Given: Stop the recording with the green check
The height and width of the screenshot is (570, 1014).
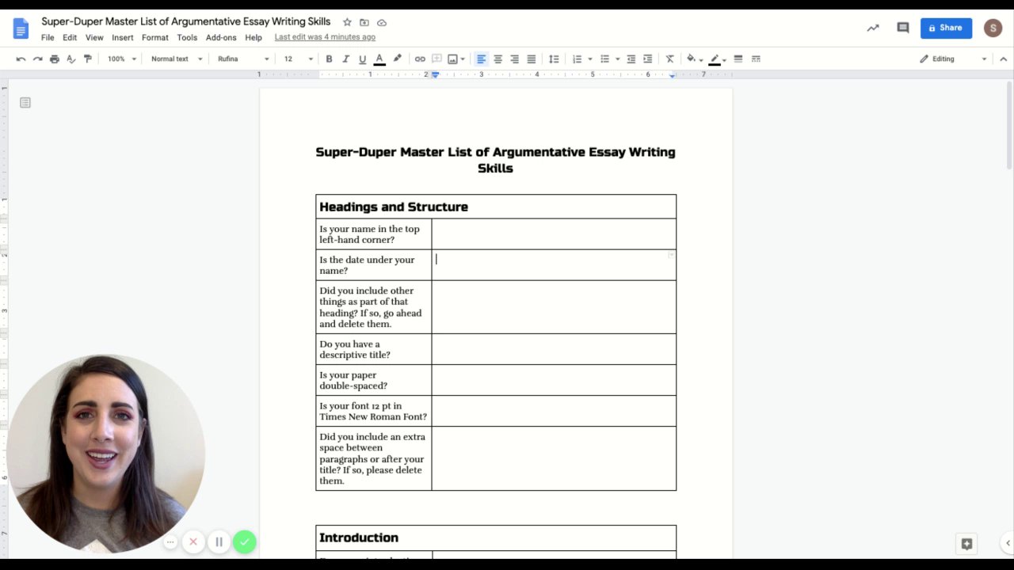Looking at the screenshot, I should click(x=244, y=541).
